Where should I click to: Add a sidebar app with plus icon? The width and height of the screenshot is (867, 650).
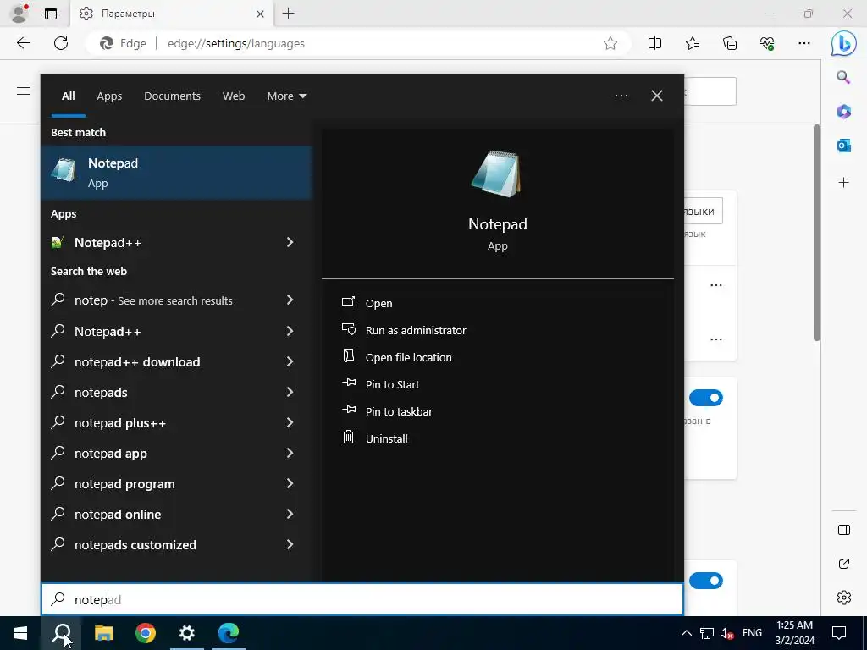[844, 183]
